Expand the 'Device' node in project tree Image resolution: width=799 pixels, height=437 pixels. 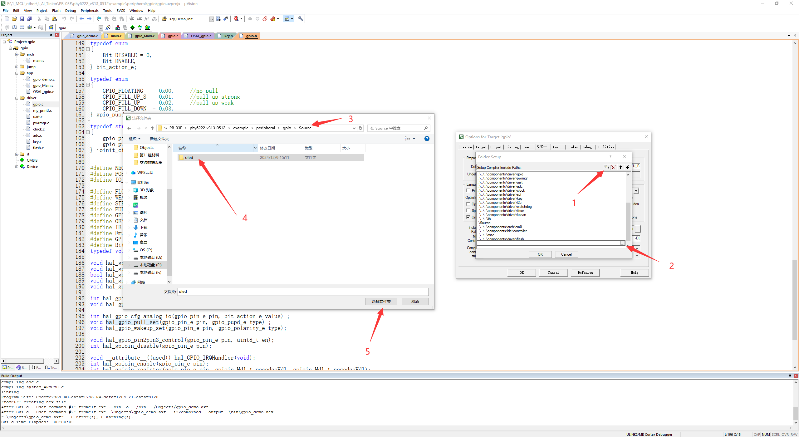pos(17,167)
